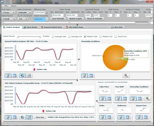Select pie chart icon under Sub-Market Analysis
The width and height of the screenshot is (154, 126).
[x=22, y=117]
